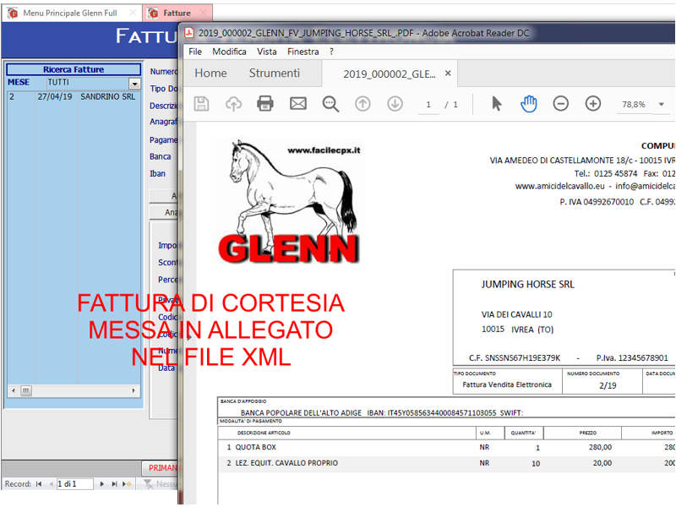Image resolution: width=676 pixels, height=507 pixels.
Task: Click the Save icon in Acrobat toolbar
Action: pos(201,104)
